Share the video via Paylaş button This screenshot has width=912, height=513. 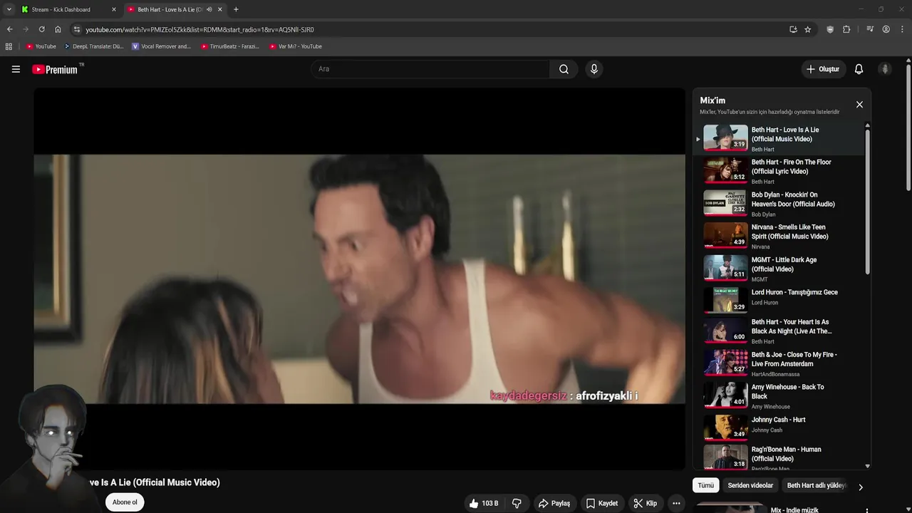(x=554, y=503)
